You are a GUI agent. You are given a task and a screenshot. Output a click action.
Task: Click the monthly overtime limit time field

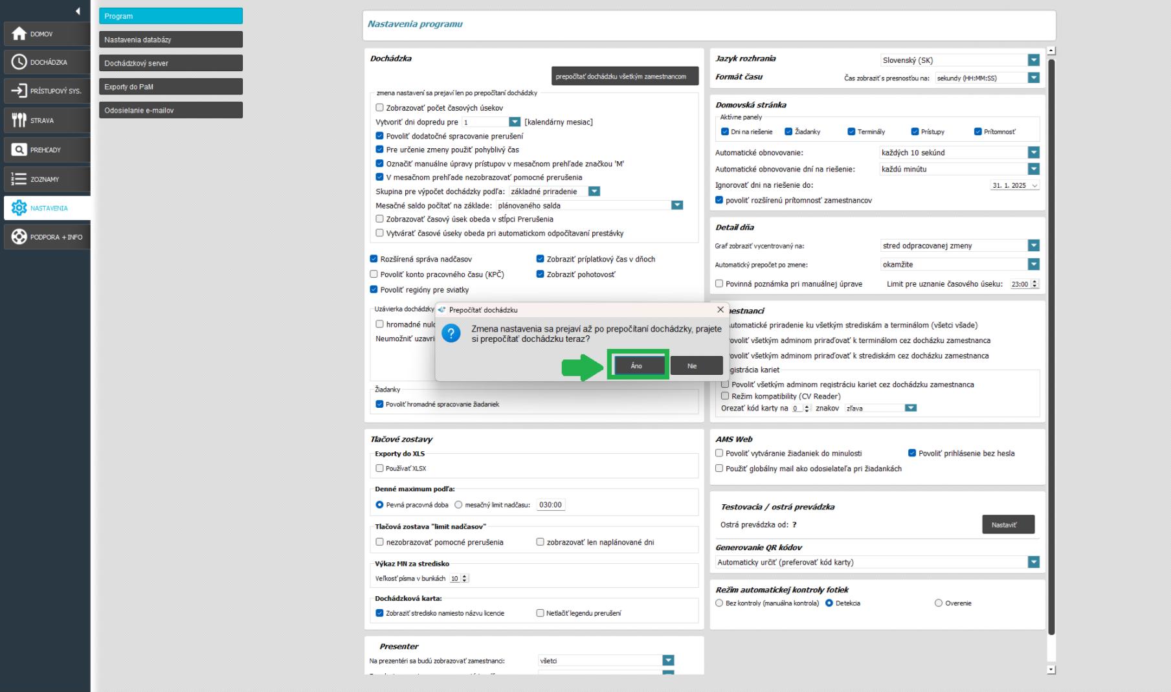point(550,505)
